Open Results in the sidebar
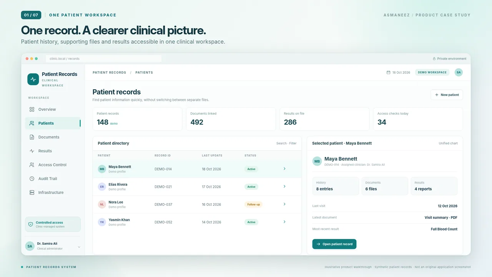Screen dimensions: 492x277 (53, 151)
